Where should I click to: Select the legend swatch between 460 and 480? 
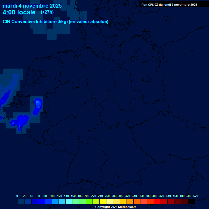point(178,201)
